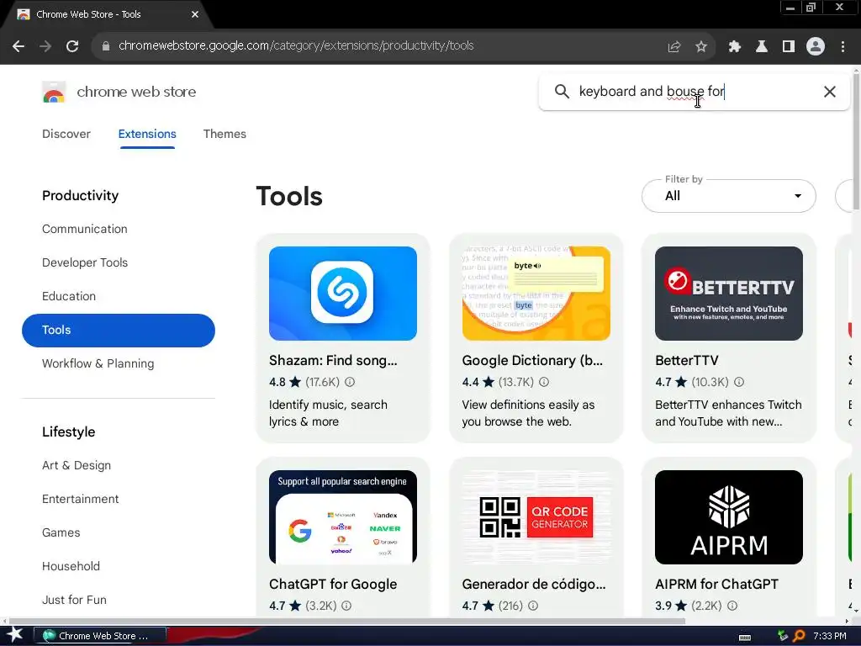Open the Communication category

pyautogui.click(x=85, y=229)
